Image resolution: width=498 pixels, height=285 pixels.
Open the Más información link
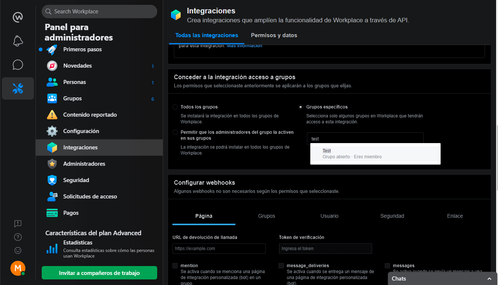(x=244, y=46)
